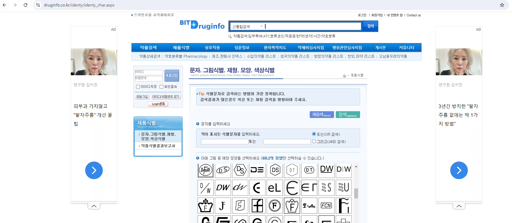Viewport: 512px width, 223px height.
Task: Choose the hexagon DS shape icon
Action: click(x=275, y=170)
